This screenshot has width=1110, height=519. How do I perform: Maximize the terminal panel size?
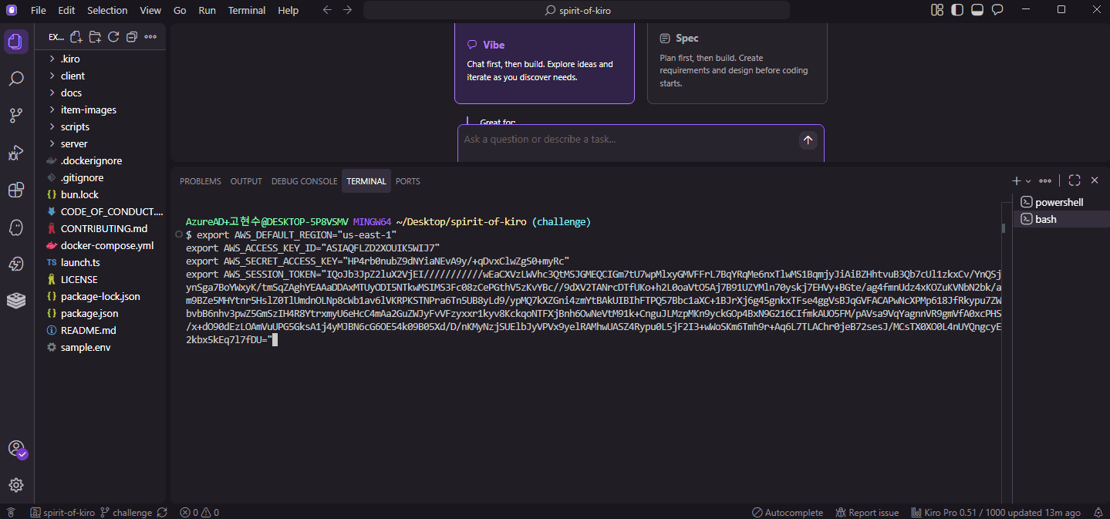[x=1075, y=180]
